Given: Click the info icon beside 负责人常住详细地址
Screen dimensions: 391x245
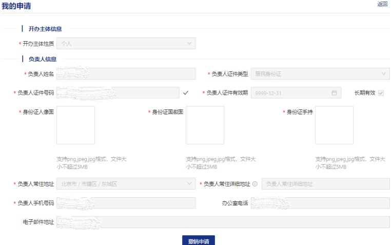Looking at the screenshot, I should pyautogui.click(x=255, y=184).
